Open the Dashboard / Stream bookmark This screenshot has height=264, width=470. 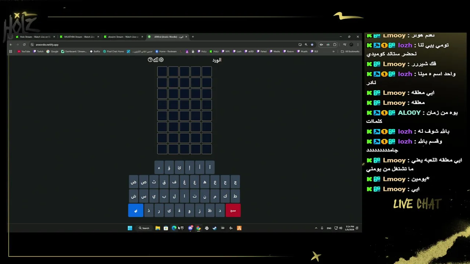coord(74,51)
